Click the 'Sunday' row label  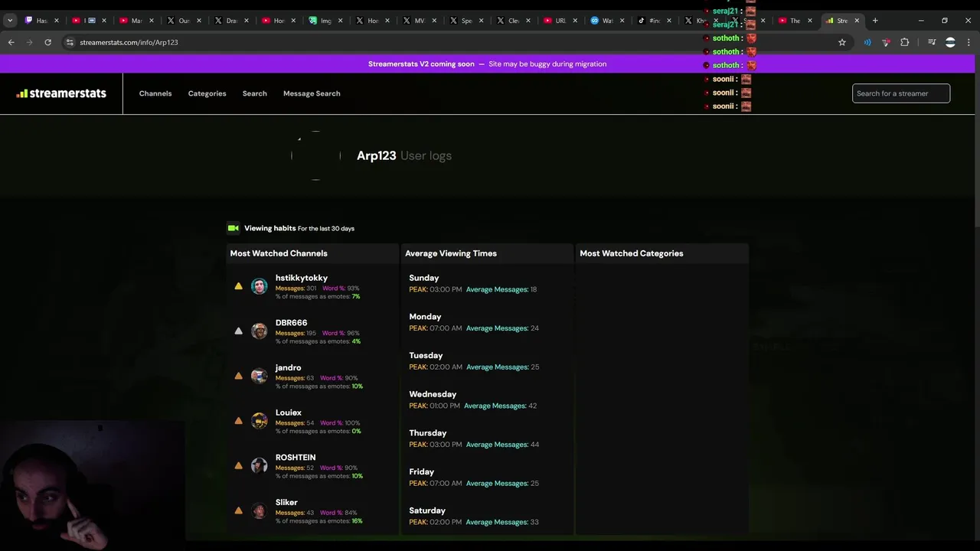424,278
